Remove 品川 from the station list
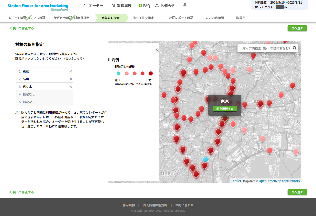The height and width of the screenshot is (216, 316). click(x=71, y=79)
